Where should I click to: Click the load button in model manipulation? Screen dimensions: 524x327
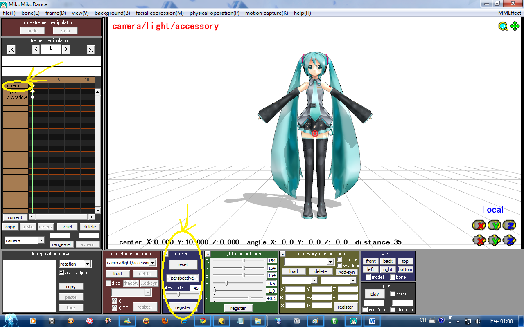[x=117, y=274]
